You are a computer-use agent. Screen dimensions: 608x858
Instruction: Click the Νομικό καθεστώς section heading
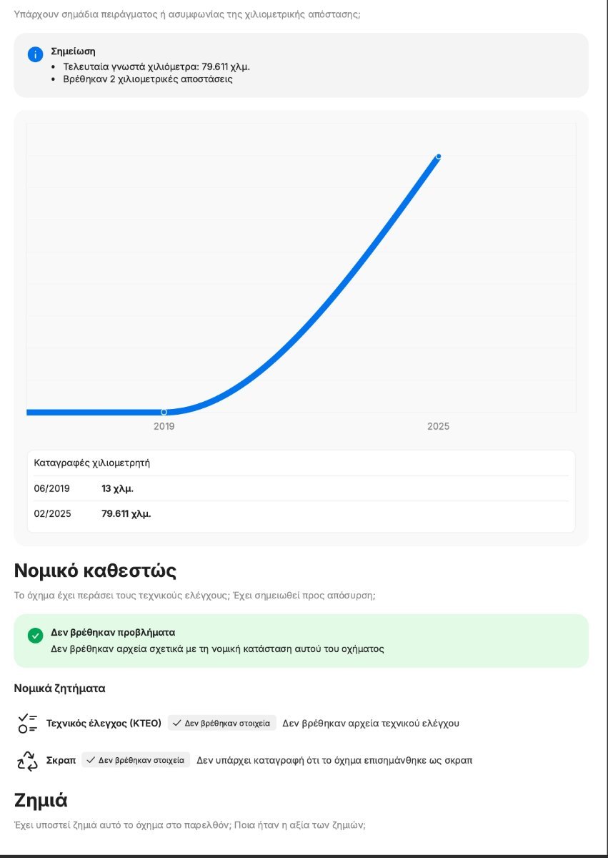(95, 571)
